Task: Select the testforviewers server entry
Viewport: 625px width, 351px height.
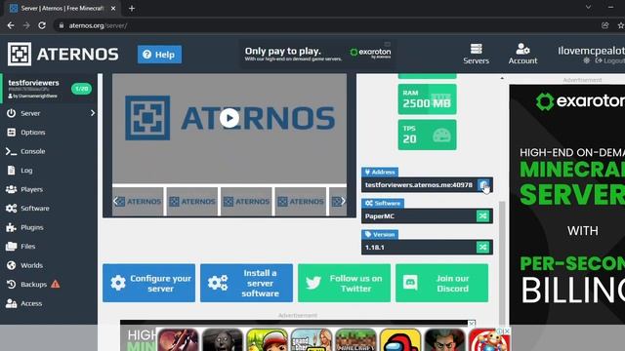Action: (x=49, y=89)
